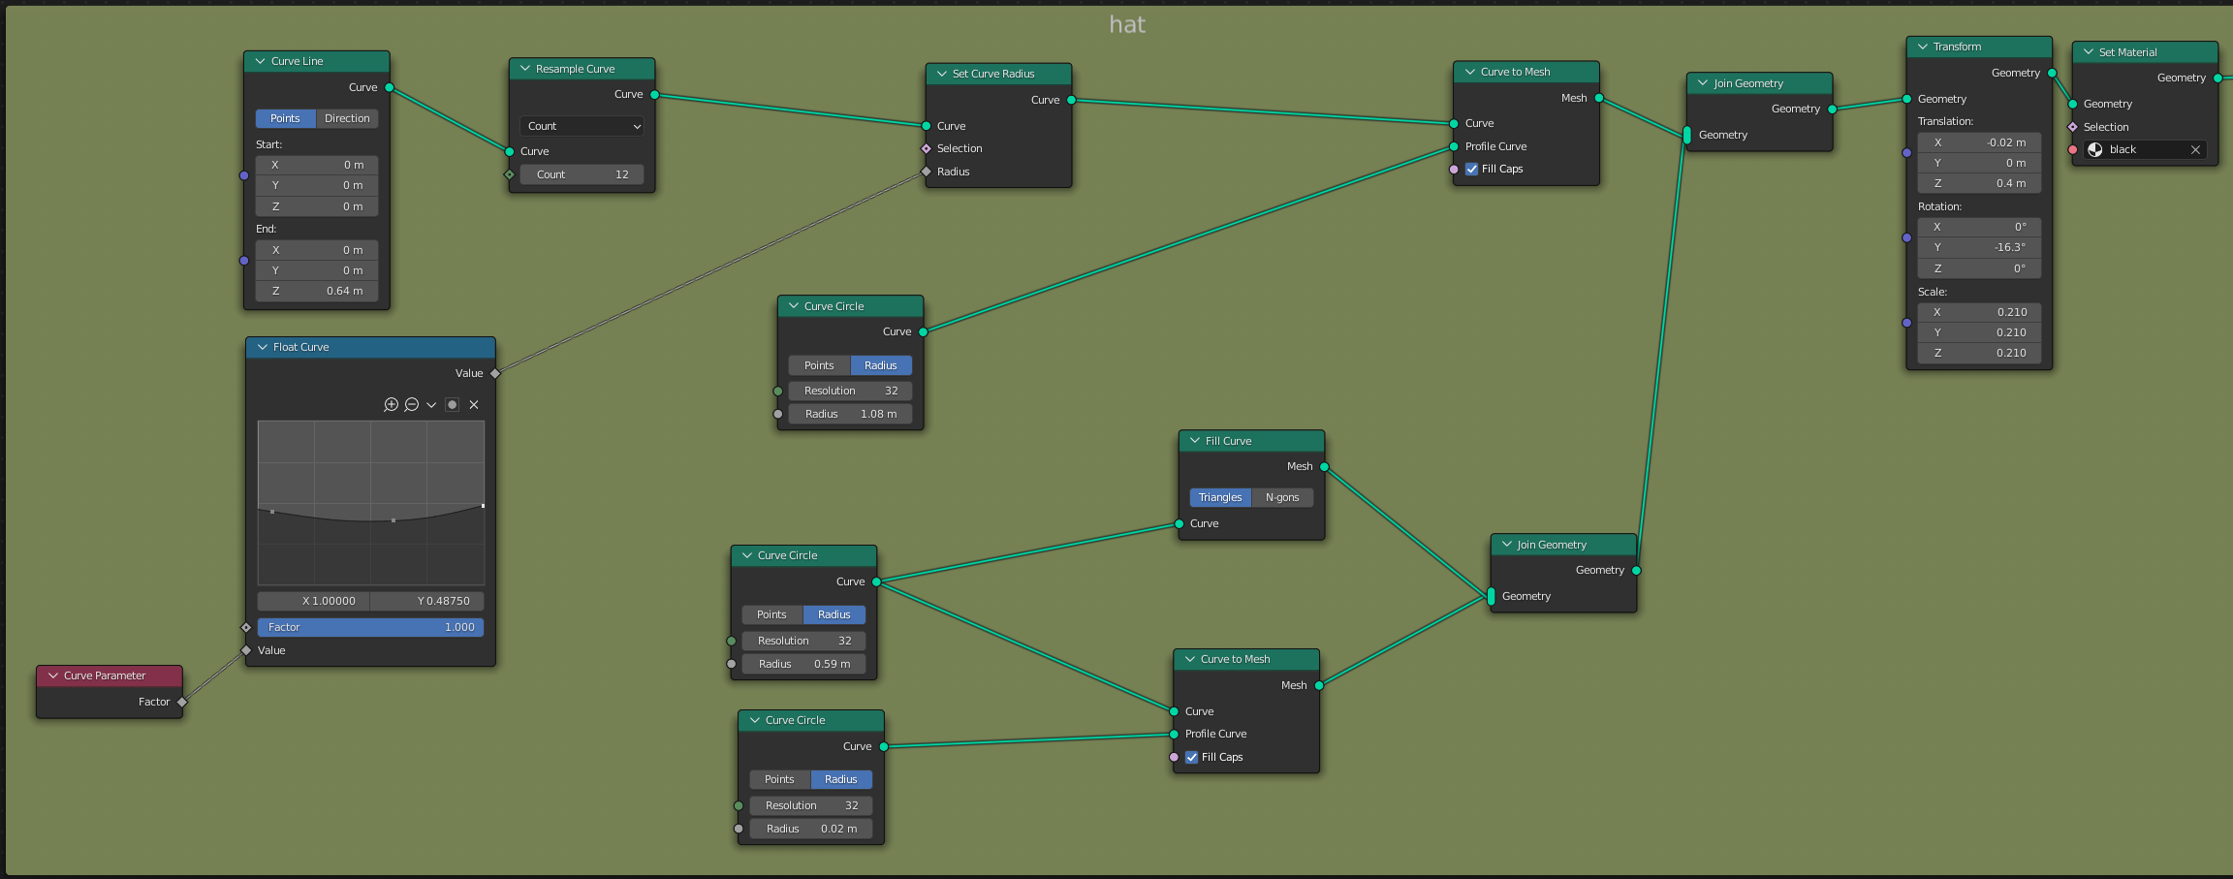Edit Curve Line Start X field
The width and height of the screenshot is (2233, 879).
pyautogui.click(x=317, y=165)
